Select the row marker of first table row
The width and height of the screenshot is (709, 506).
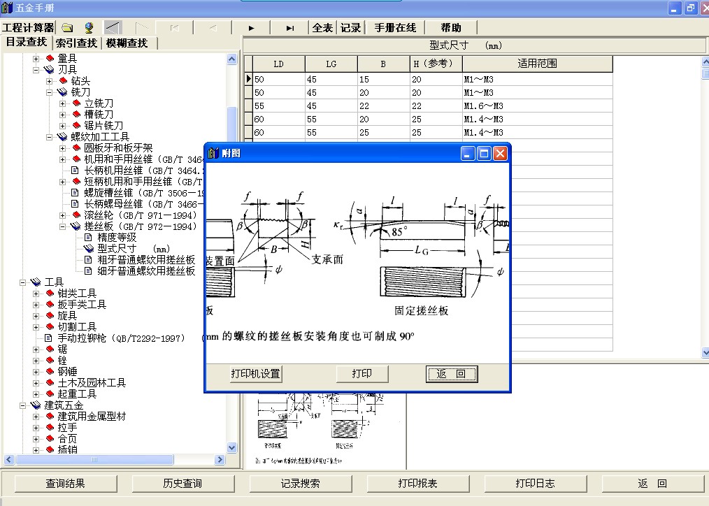point(249,79)
